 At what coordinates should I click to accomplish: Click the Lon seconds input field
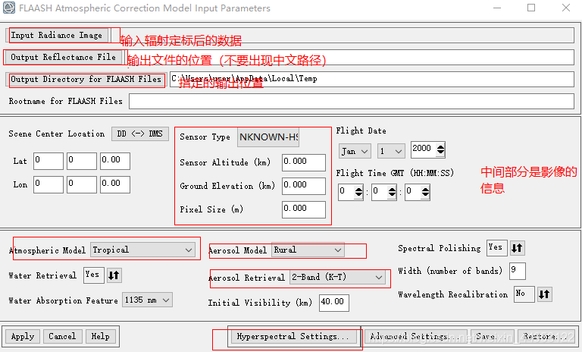pos(115,185)
